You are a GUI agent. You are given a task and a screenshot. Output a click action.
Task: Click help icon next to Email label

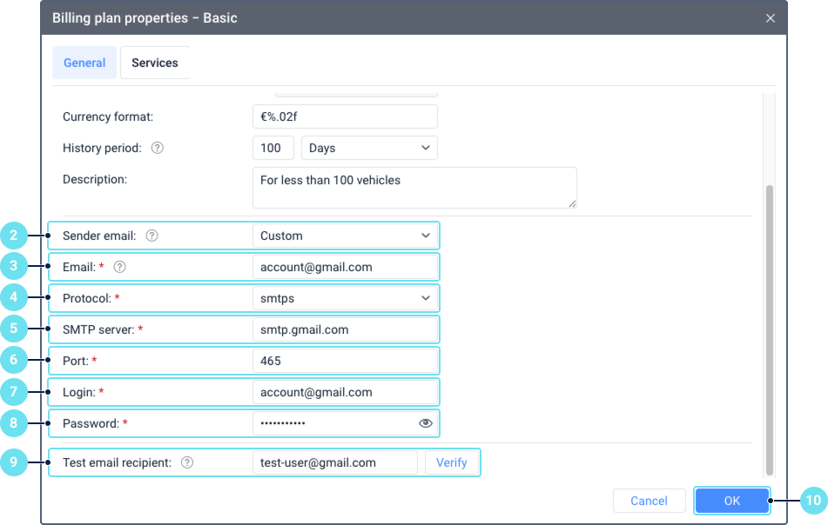pos(120,267)
